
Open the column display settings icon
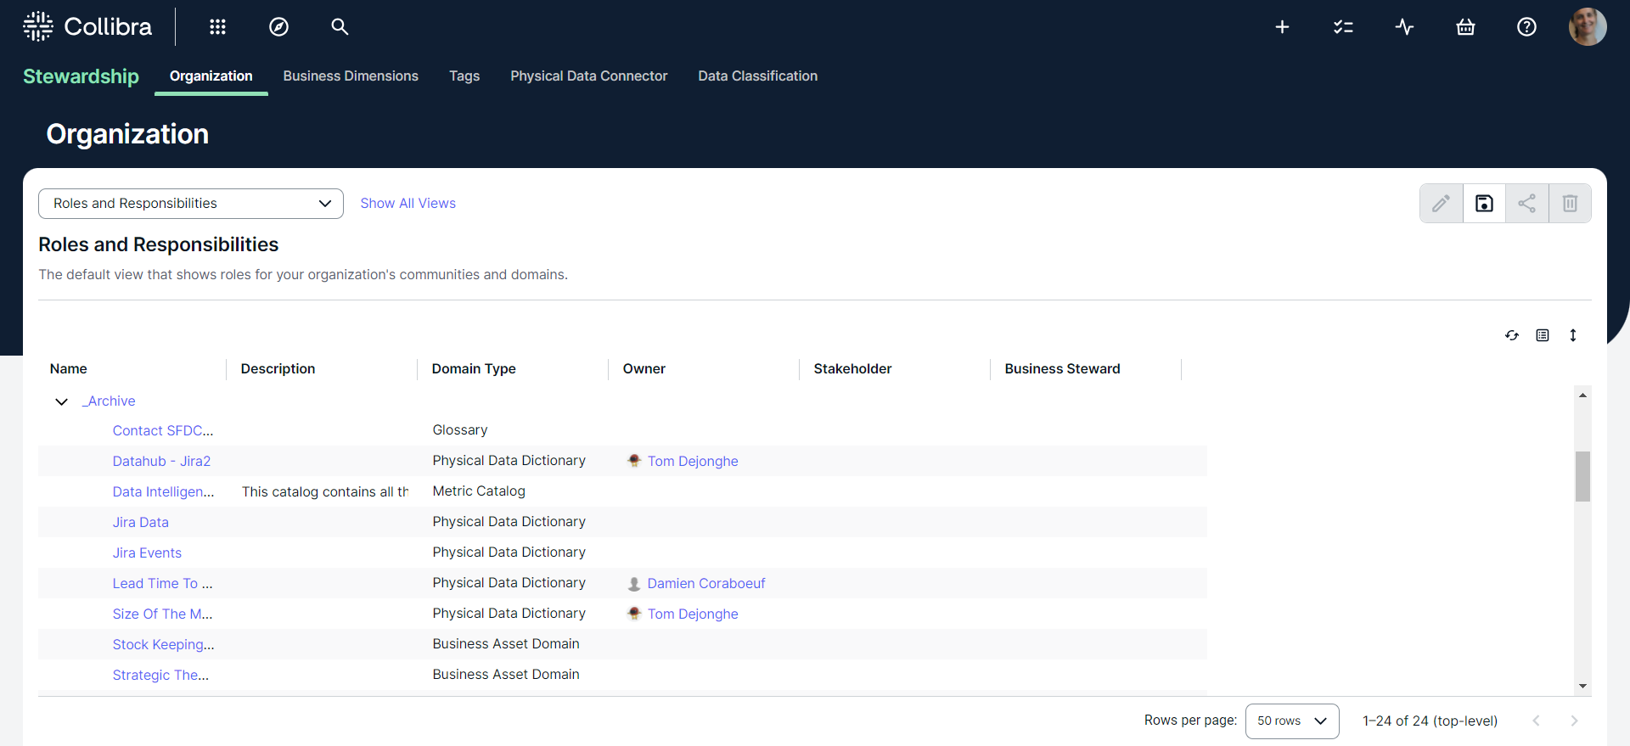[1543, 335]
